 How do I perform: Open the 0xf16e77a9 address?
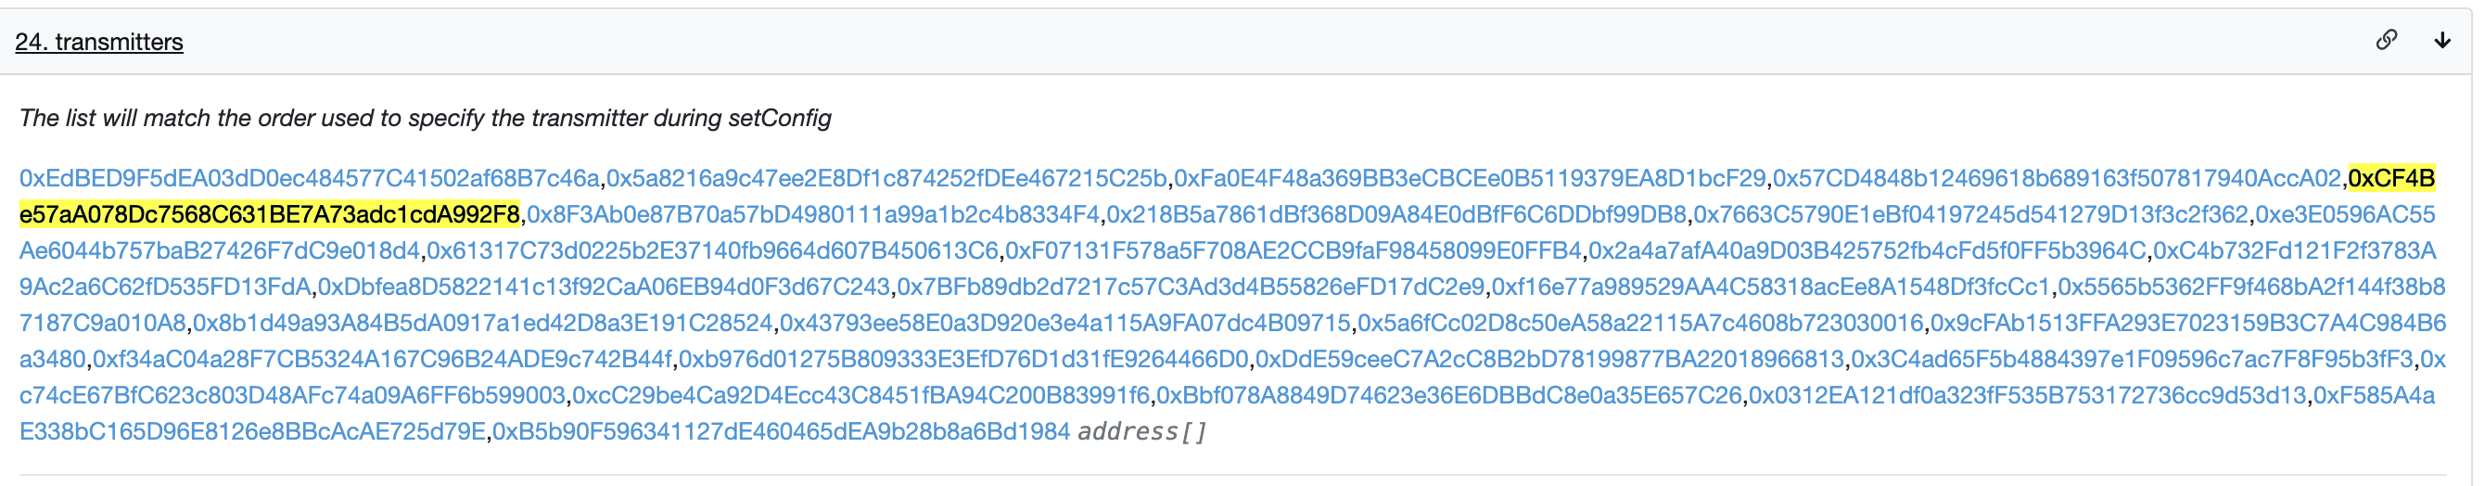tap(1770, 288)
